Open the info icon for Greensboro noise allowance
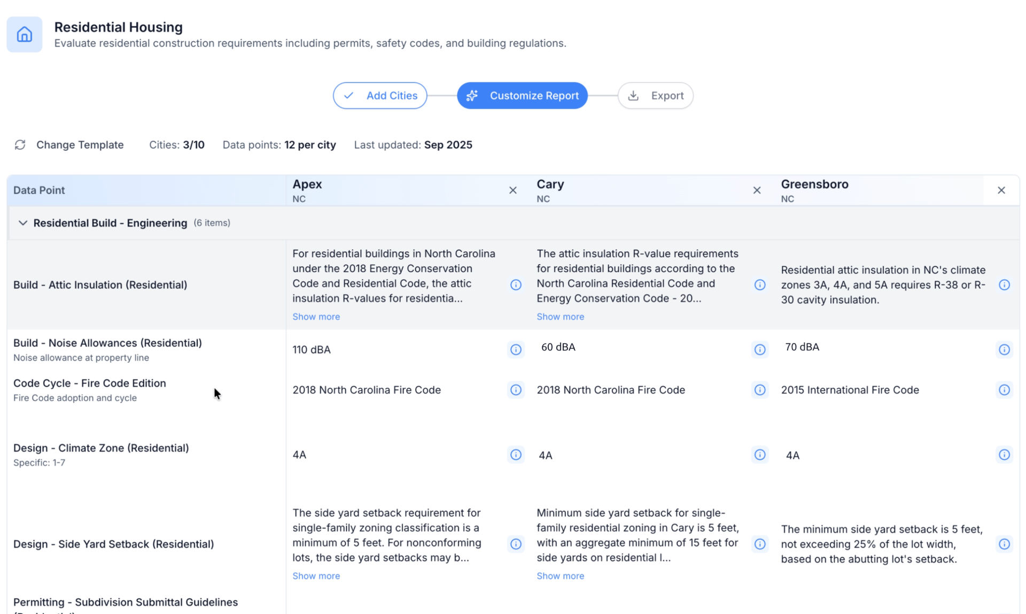 pos(1004,349)
